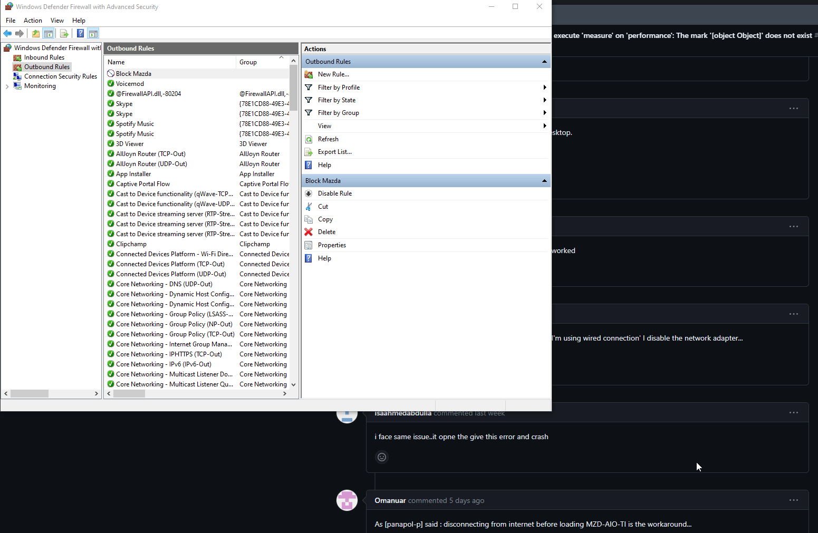Viewport: 818px width, 533px height.
Task: Open the Filter by Group submenu arrow
Action: pyautogui.click(x=545, y=113)
